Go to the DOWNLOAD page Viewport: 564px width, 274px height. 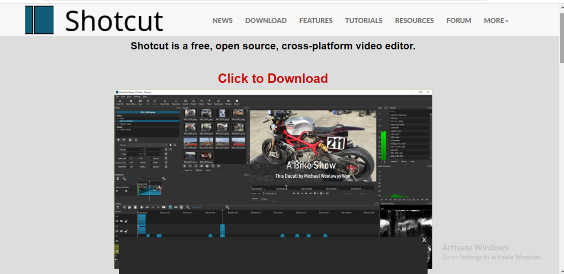[x=266, y=20]
